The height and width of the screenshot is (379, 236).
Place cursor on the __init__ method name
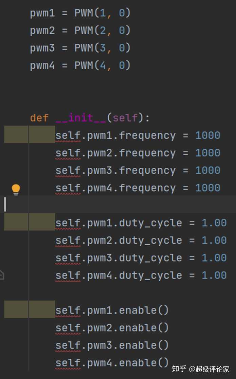tap(81, 118)
